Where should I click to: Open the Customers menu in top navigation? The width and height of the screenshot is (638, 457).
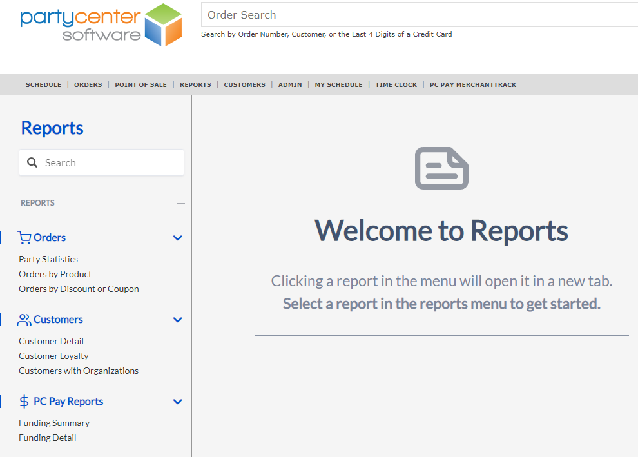pyautogui.click(x=244, y=84)
